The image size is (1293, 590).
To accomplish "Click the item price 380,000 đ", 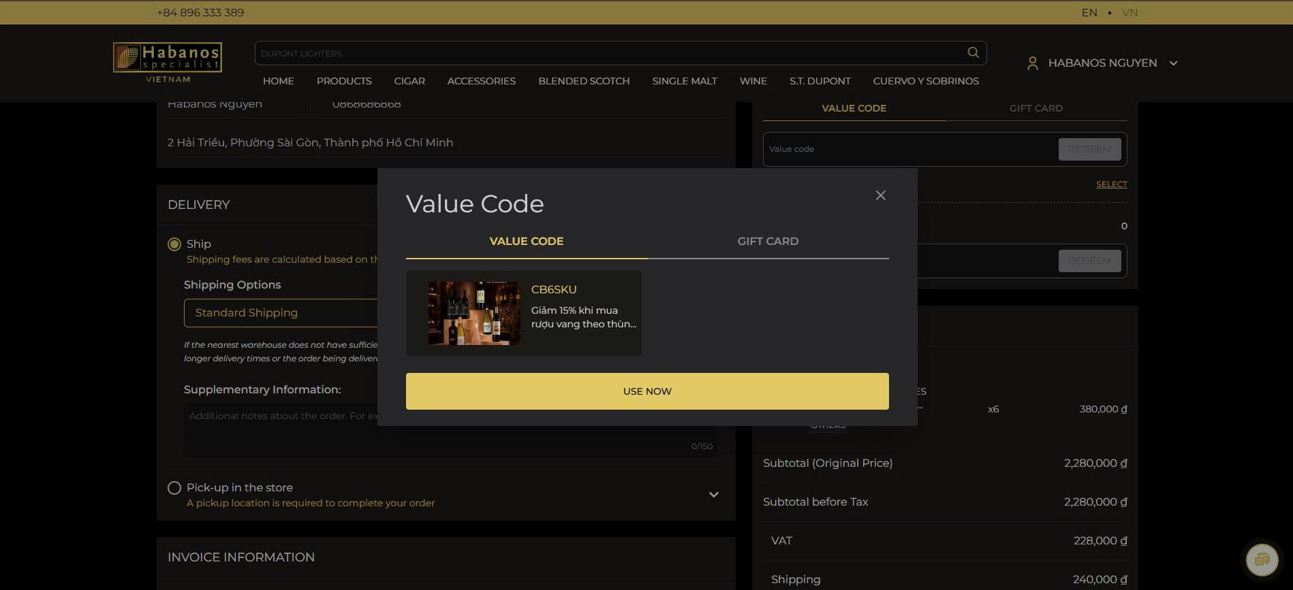I will click(1103, 409).
